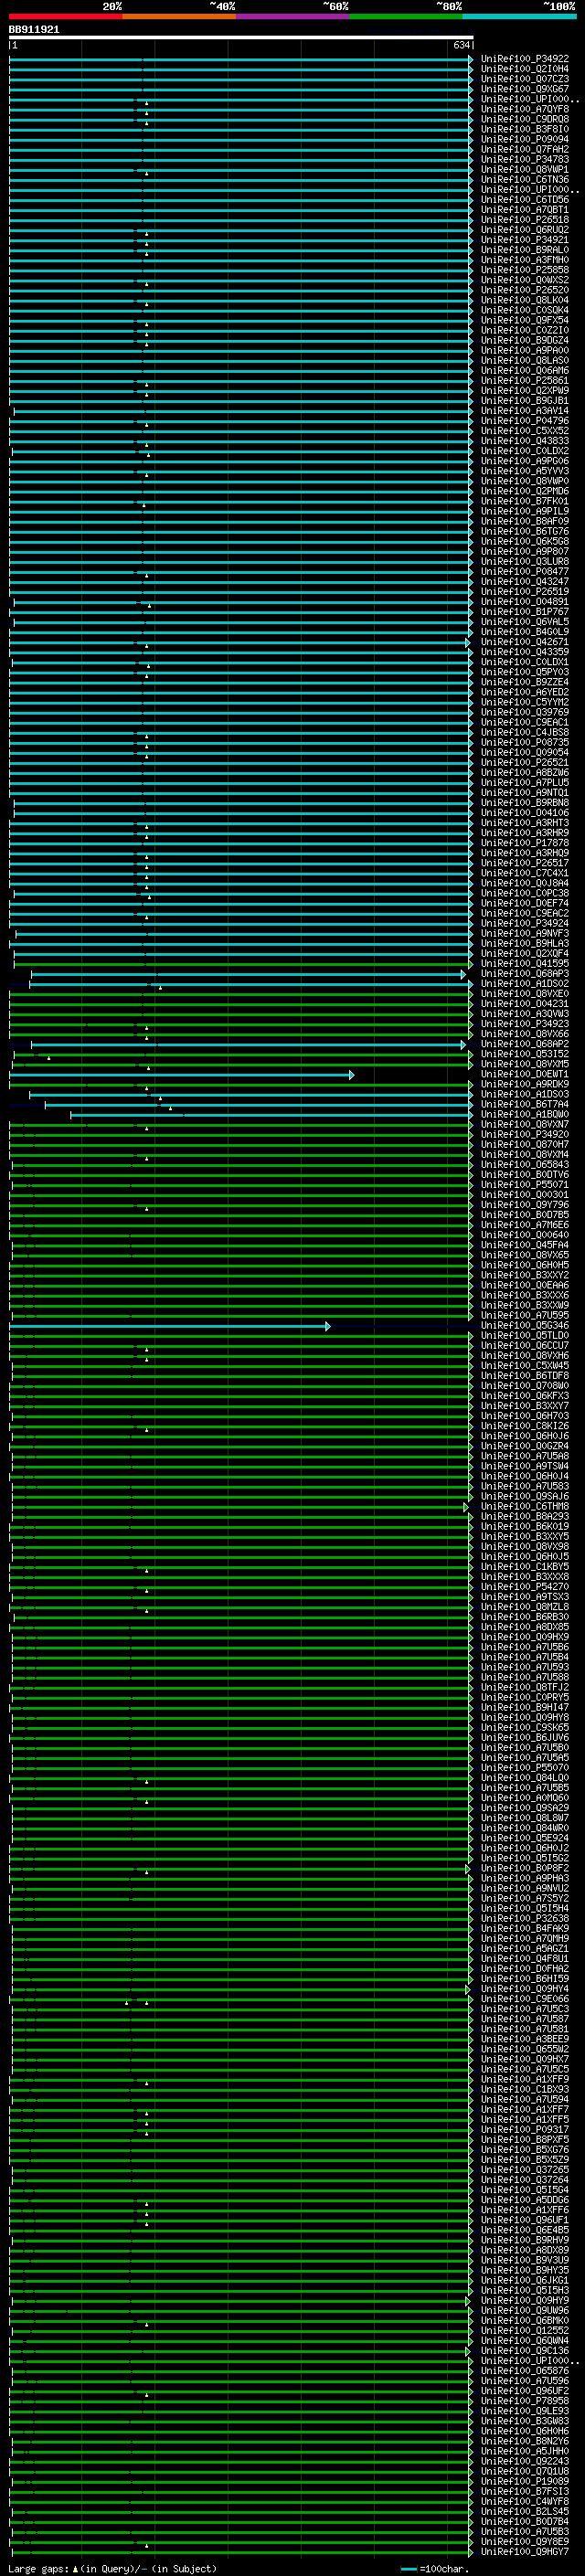Open hit label UniRef100_Q43833

click(x=525, y=440)
